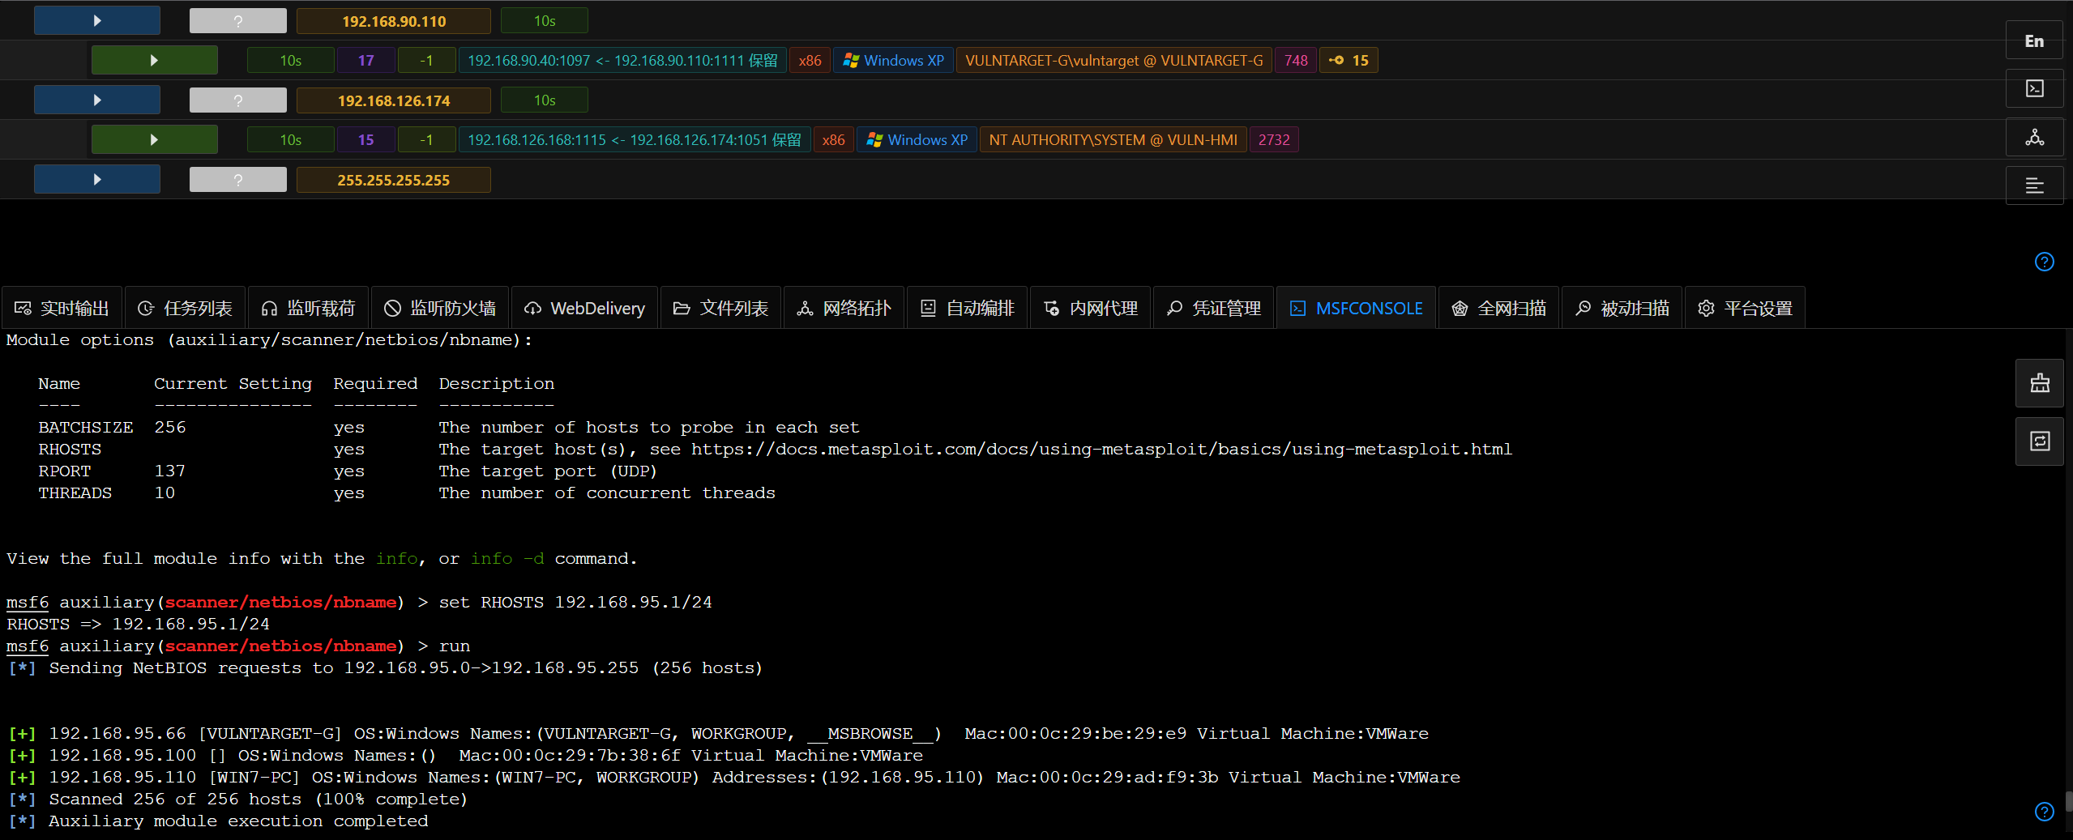The width and height of the screenshot is (2073, 840).
Task: Open the 实时输出 tab
Action: coord(62,308)
